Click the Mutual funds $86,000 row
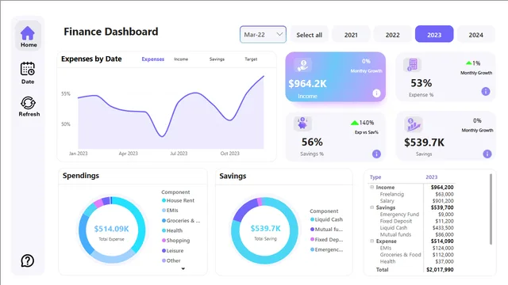Screen dimensions: 508x285 [411, 234]
